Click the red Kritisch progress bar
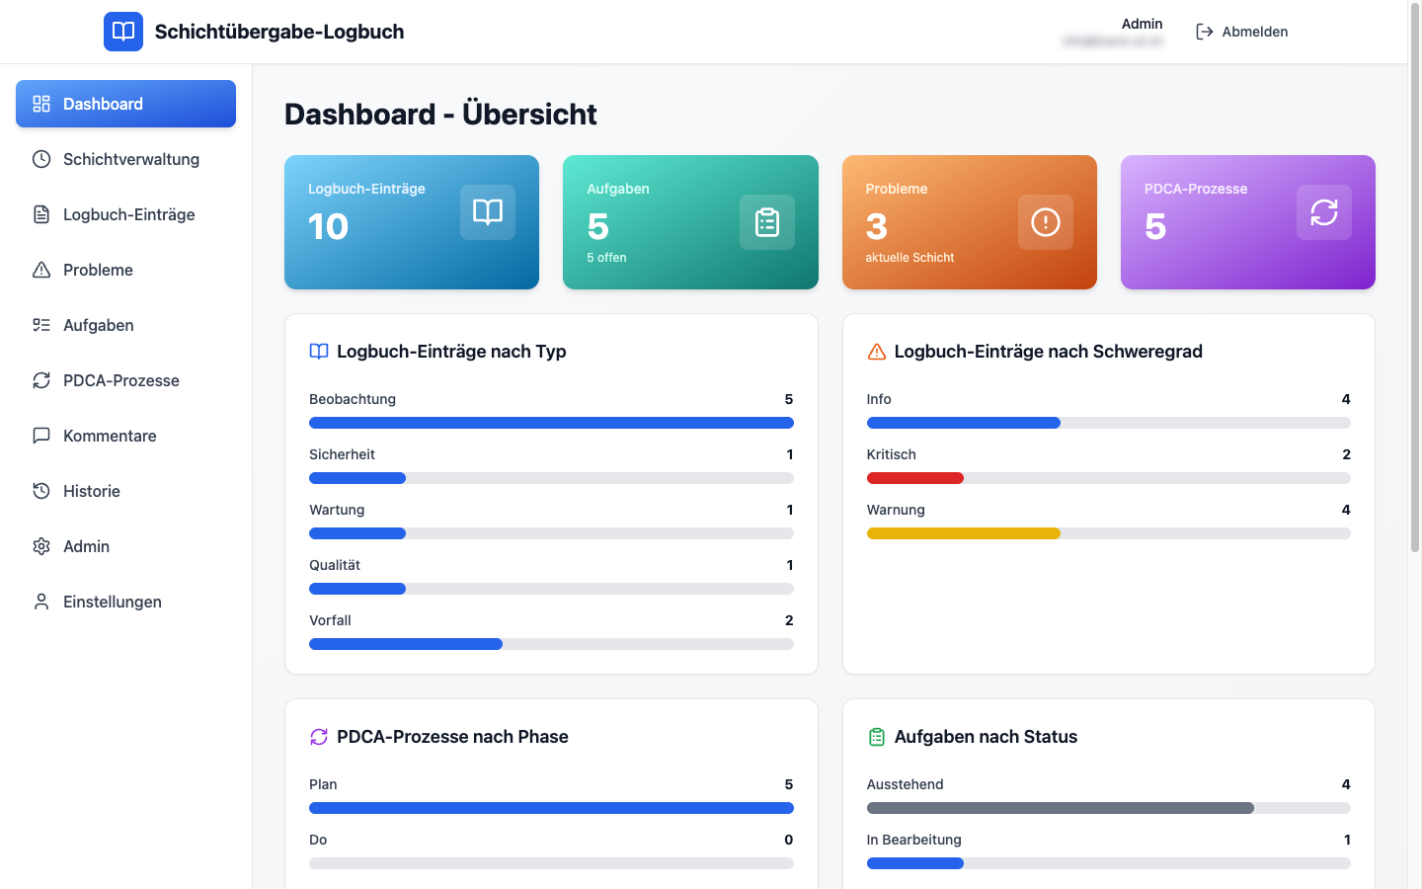This screenshot has height=889, width=1422. click(914, 477)
